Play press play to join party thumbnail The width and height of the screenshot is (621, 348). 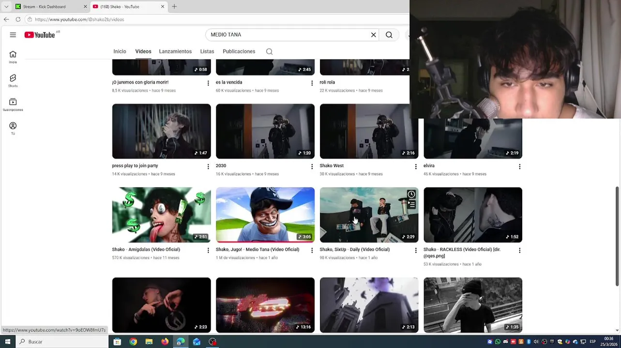[x=161, y=131]
